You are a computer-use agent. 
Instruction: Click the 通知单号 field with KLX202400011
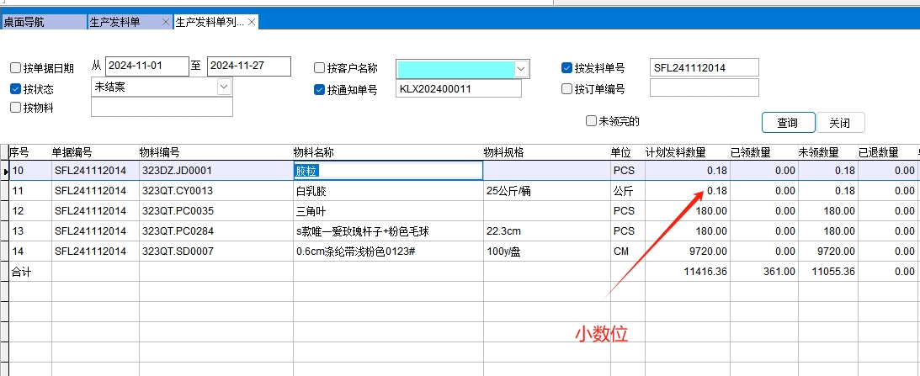pos(458,88)
